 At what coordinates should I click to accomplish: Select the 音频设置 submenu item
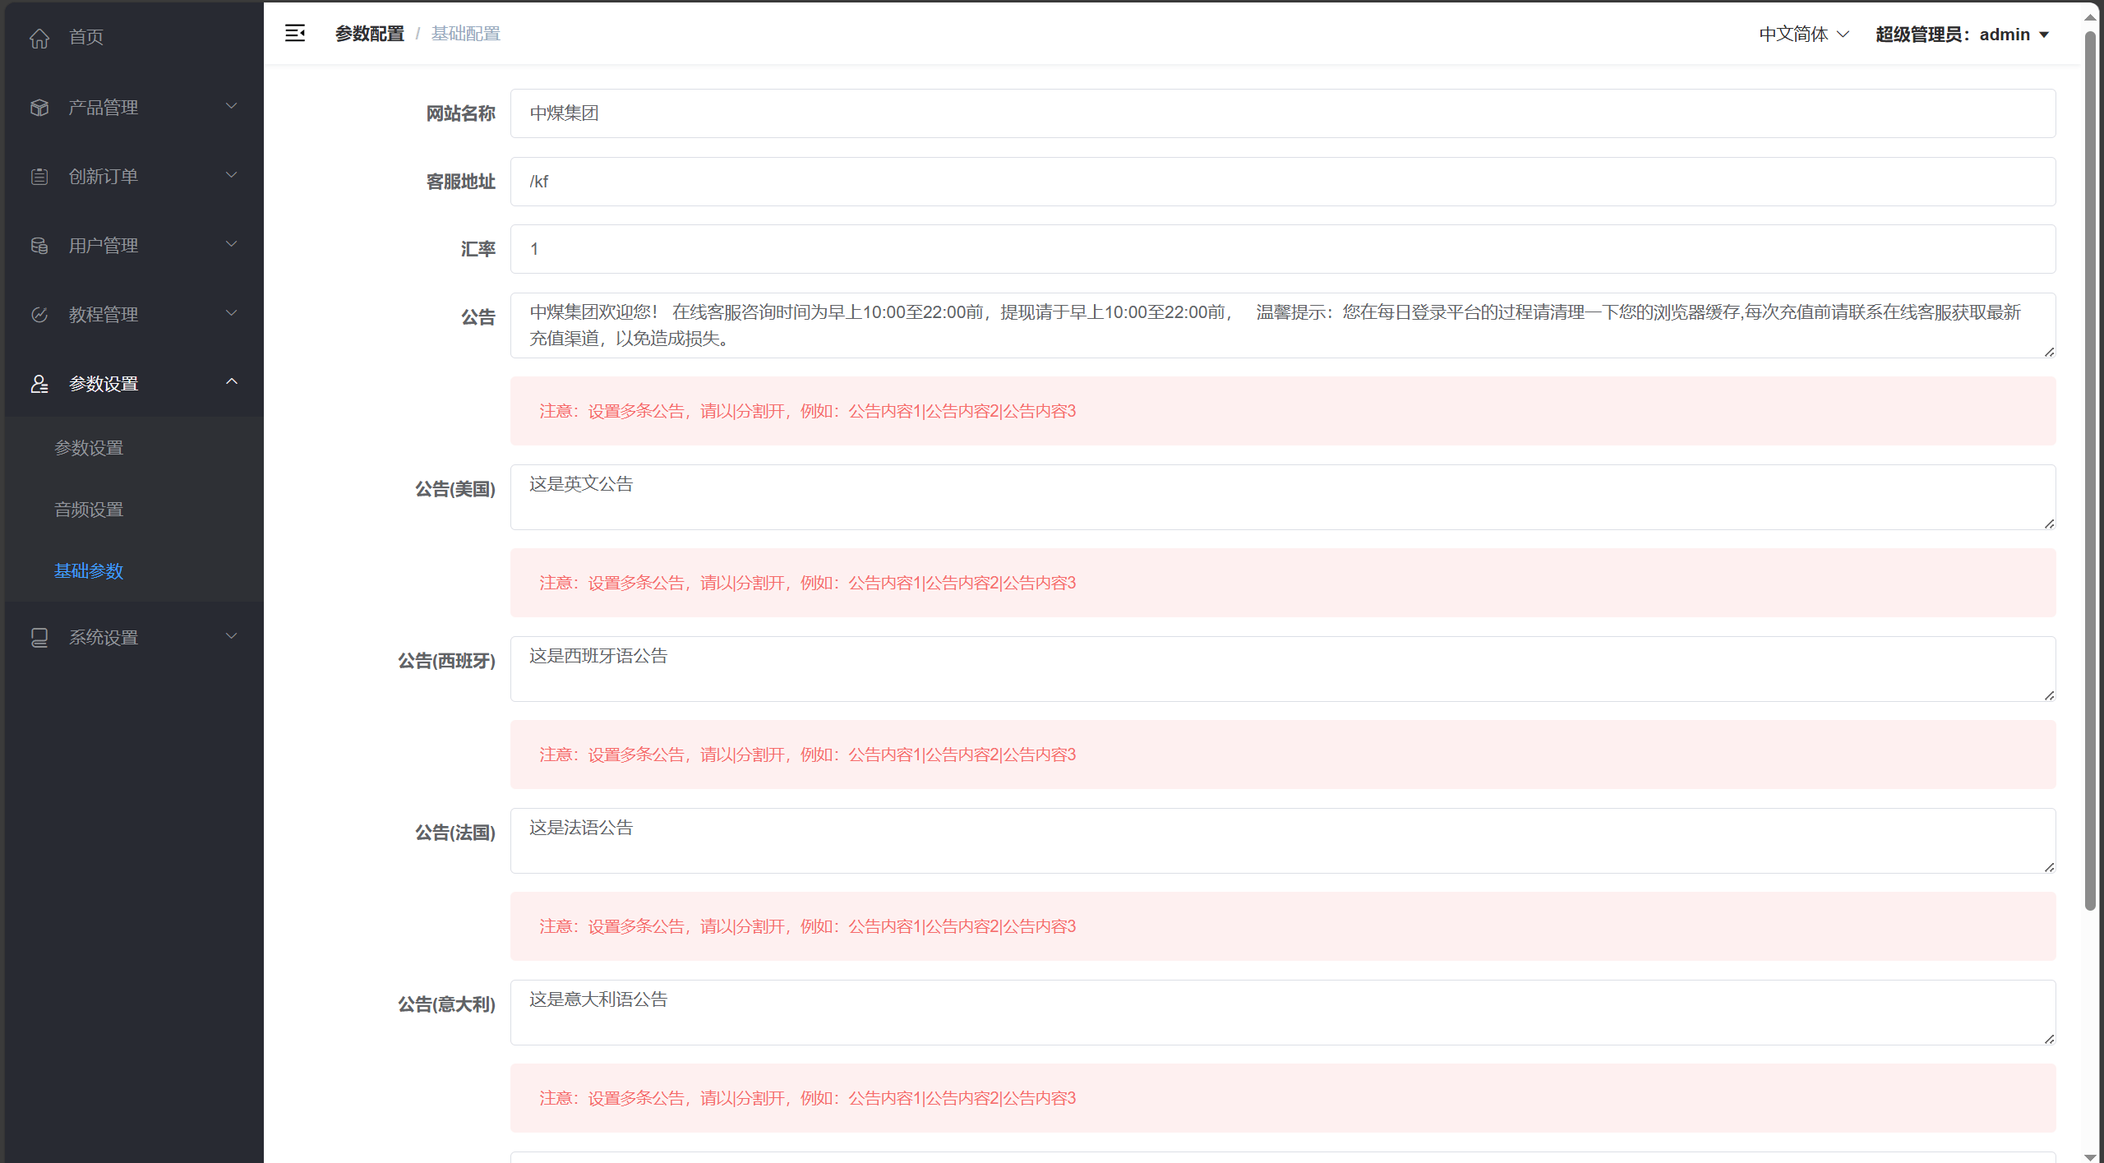point(89,510)
